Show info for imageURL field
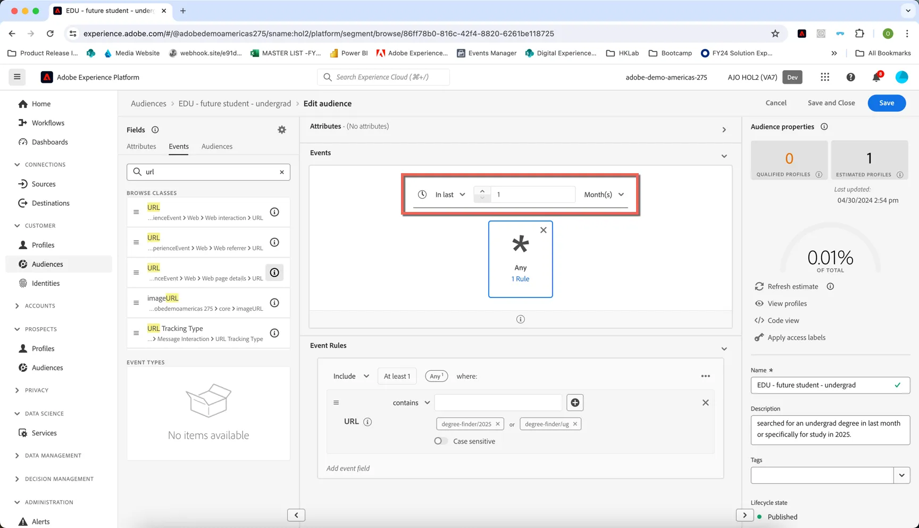Screen dimensions: 919x528 click(274, 303)
